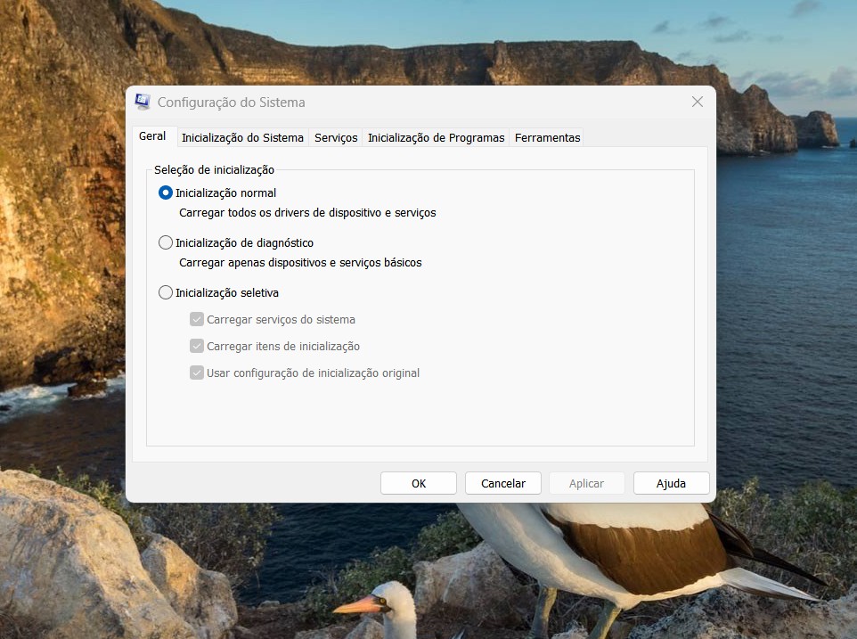Close the Configuração do Sistema window

[x=697, y=102]
